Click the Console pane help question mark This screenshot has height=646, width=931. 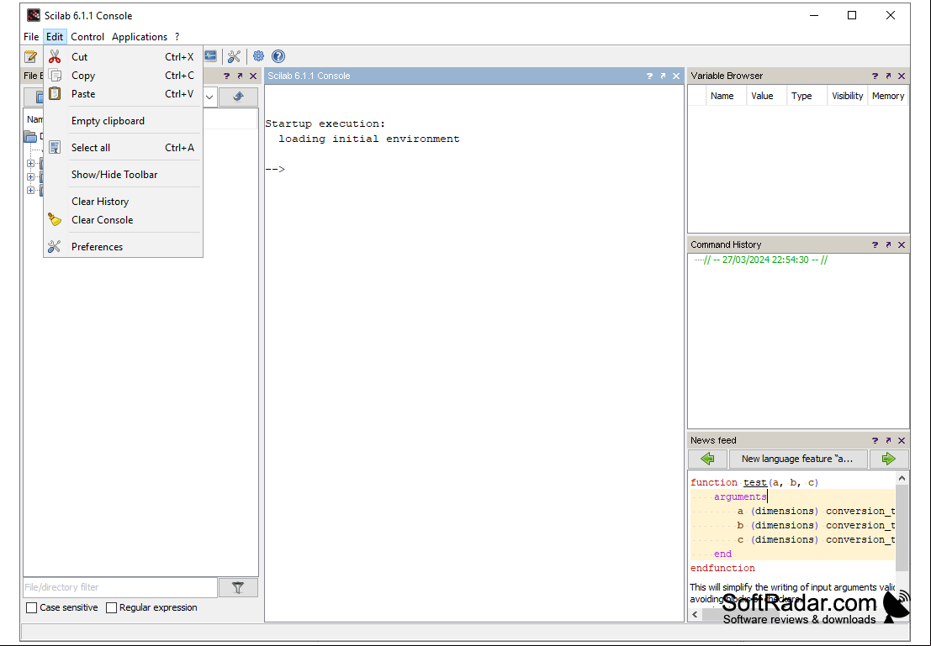(x=649, y=76)
